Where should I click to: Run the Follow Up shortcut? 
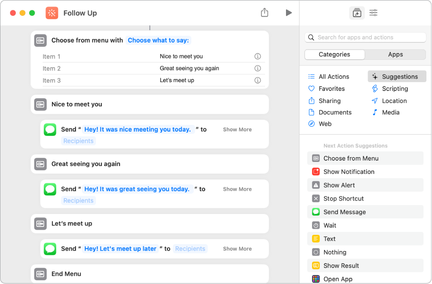tap(289, 13)
